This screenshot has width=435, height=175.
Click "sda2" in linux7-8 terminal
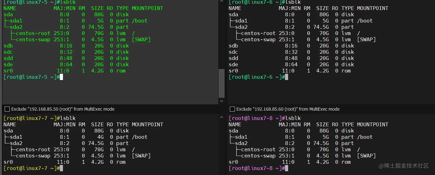(241, 143)
